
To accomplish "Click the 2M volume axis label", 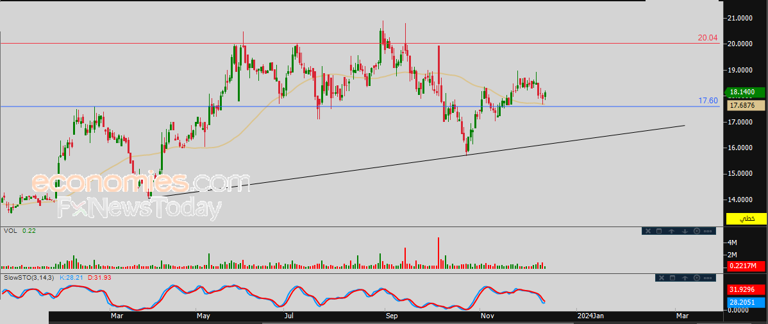I will tap(733, 255).
